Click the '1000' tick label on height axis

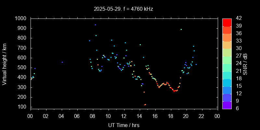[22, 19]
